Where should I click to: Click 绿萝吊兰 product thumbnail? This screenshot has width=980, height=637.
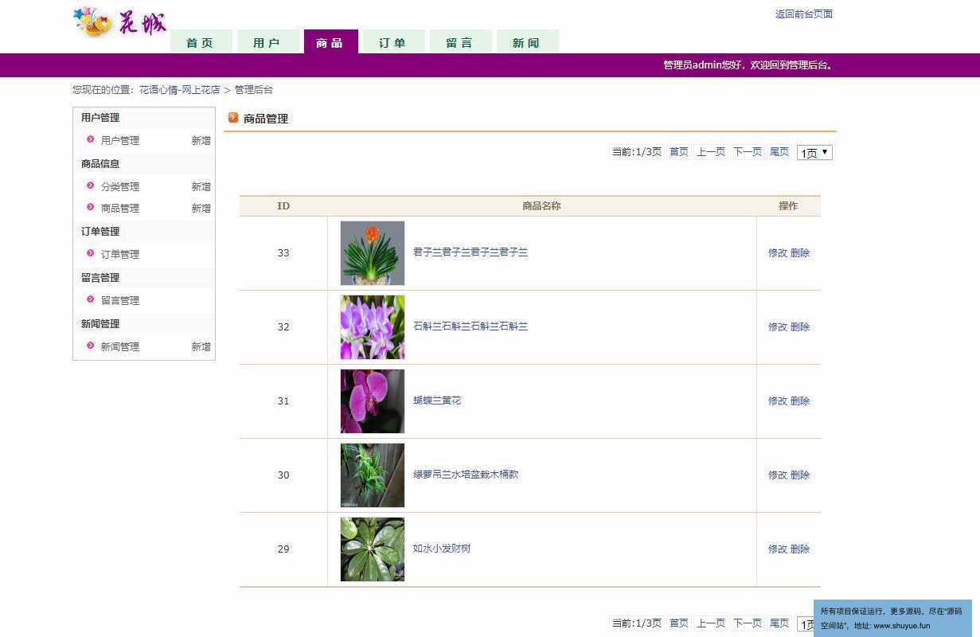click(x=373, y=475)
